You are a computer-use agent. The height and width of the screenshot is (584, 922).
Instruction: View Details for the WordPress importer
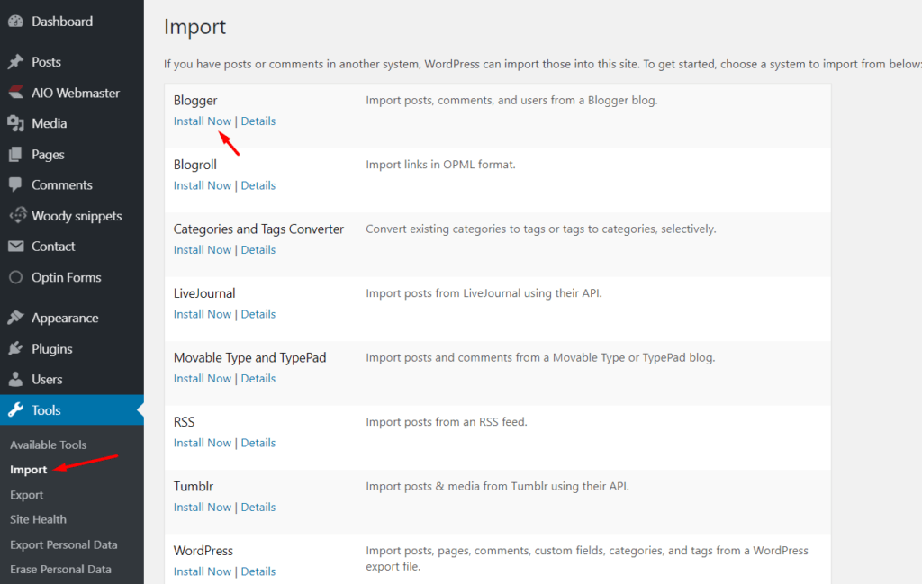click(x=258, y=571)
